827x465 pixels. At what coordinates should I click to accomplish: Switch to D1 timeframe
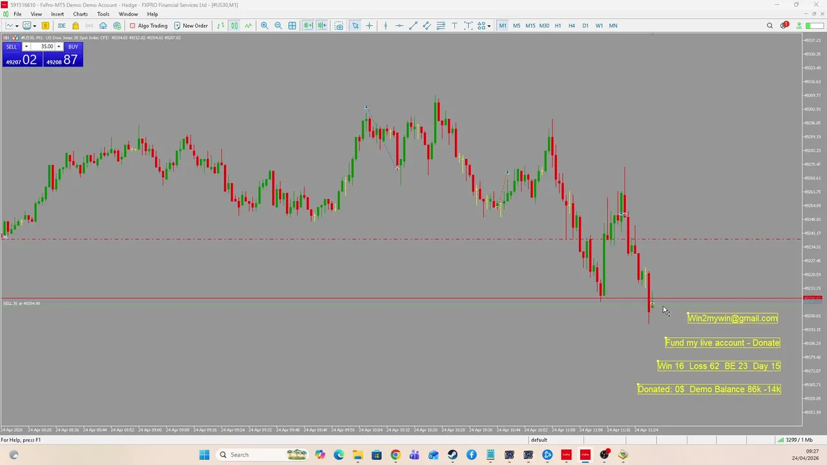(x=585, y=26)
